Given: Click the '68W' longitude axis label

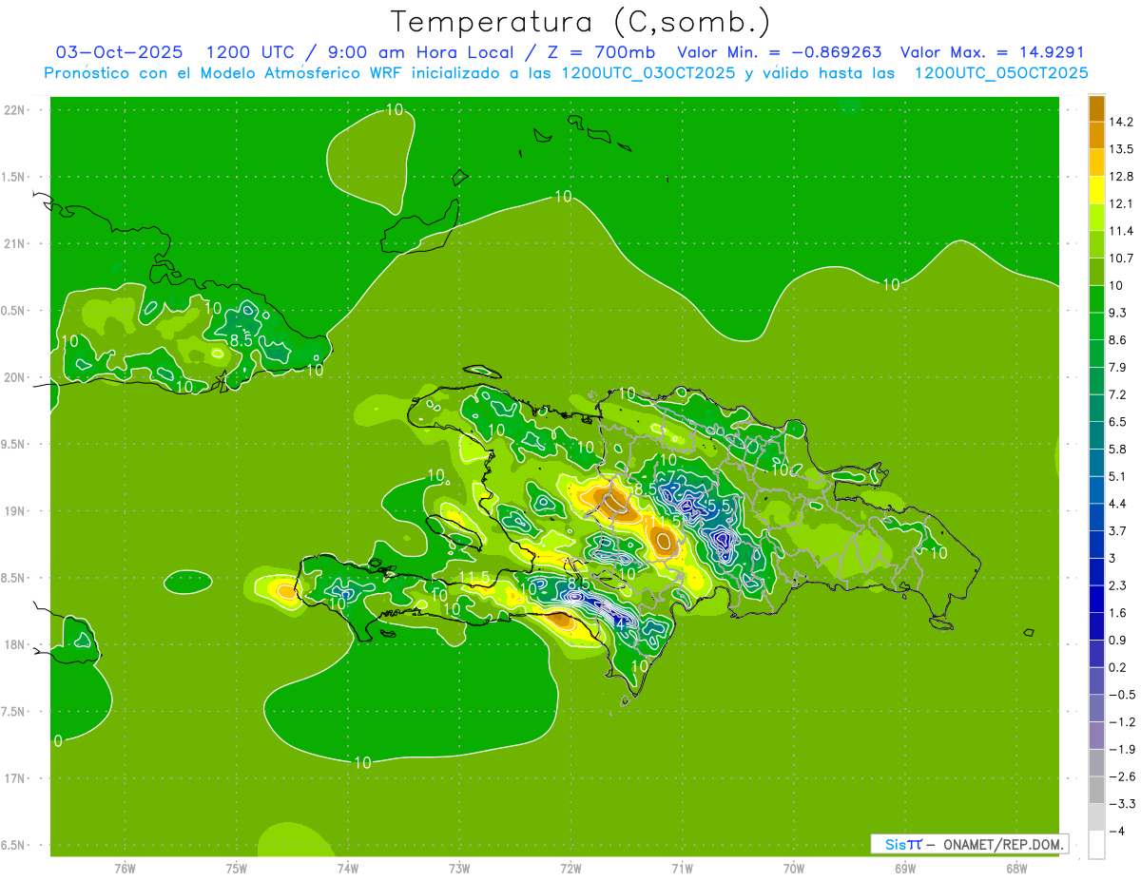Looking at the screenshot, I should pyautogui.click(x=1015, y=869).
